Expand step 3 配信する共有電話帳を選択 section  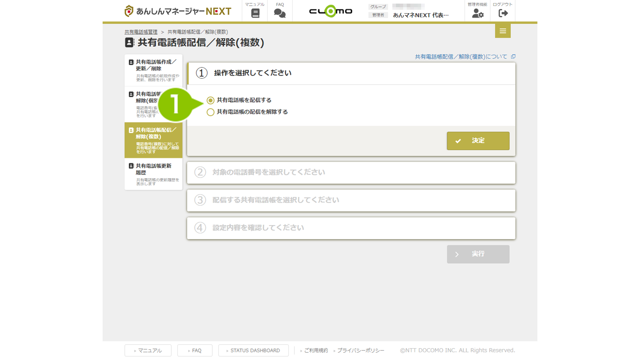click(x=351, y=200)
